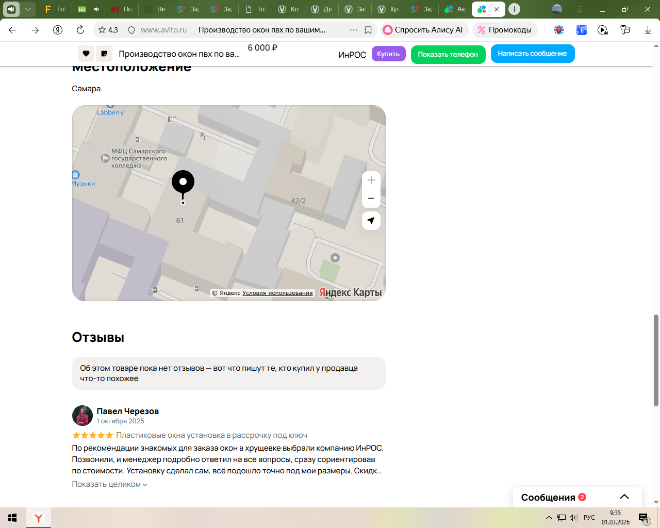Expand review with Показать целиком

click(109, 484)
